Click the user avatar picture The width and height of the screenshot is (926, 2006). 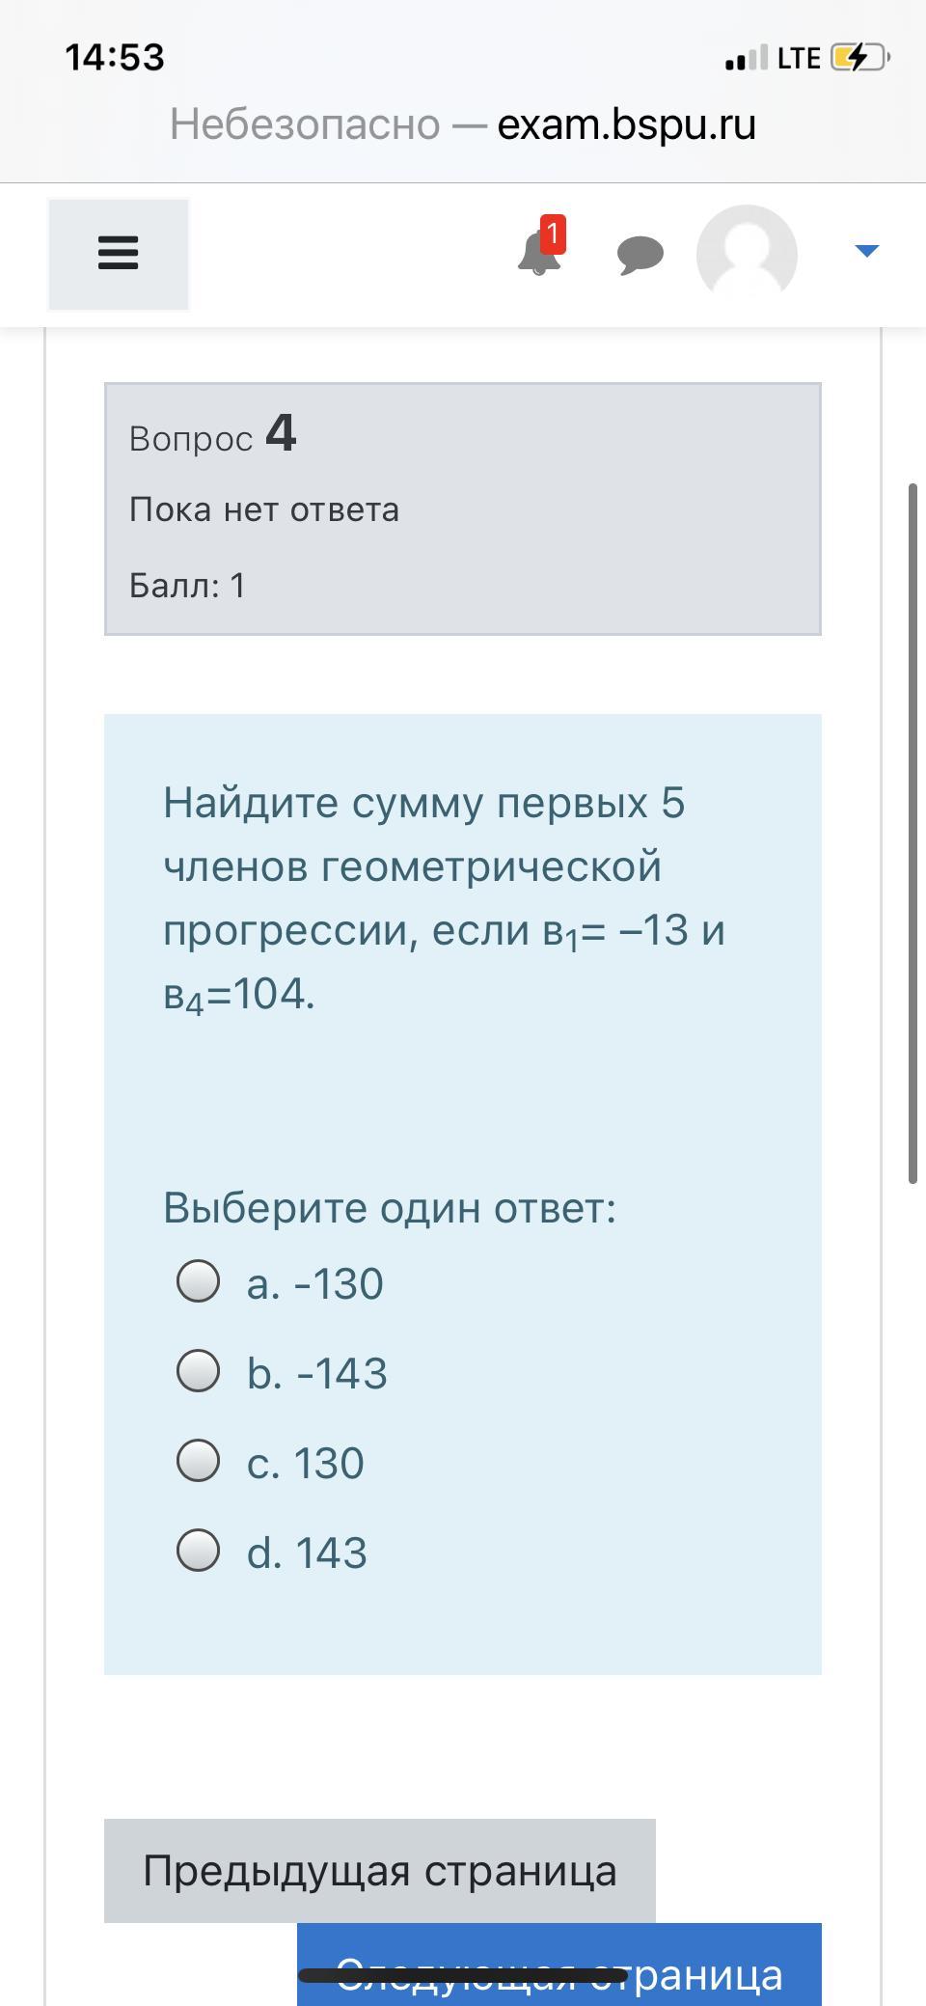coord(747,255)
